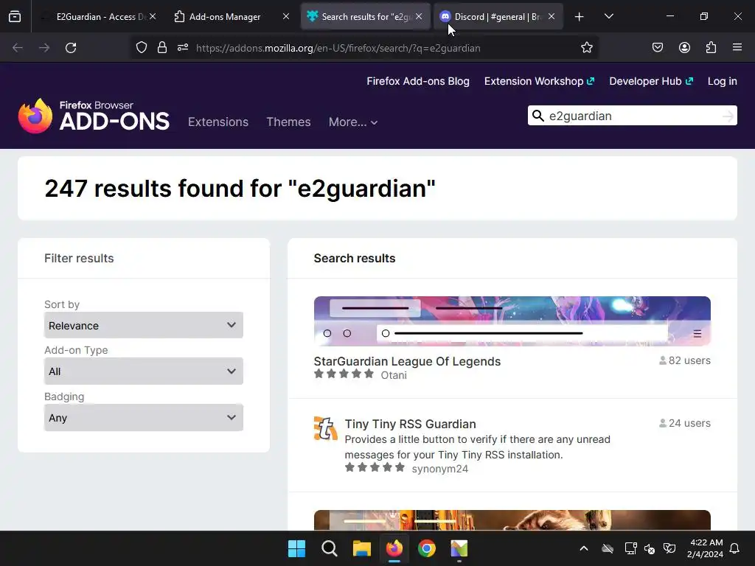Focus the e2guardian add-on search field
755x566 pixels.
point(631,116)
